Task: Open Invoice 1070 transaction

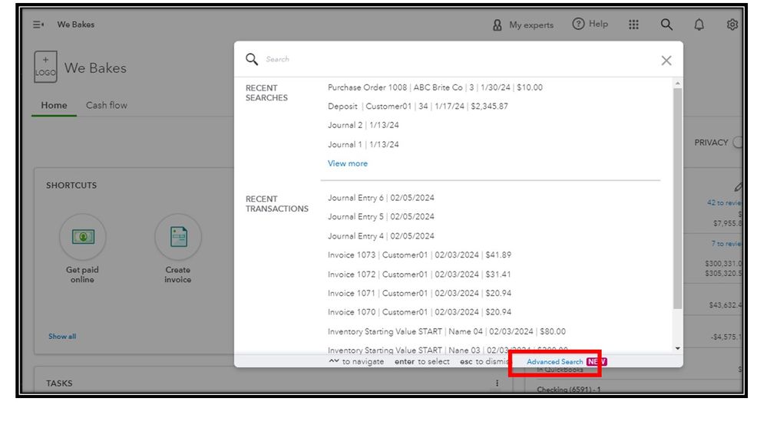Action: [419, 312]
